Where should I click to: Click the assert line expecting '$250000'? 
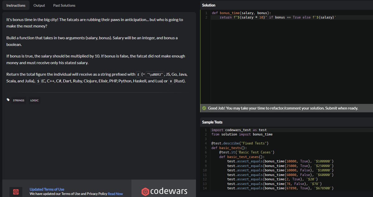click(x=280, y=166)
